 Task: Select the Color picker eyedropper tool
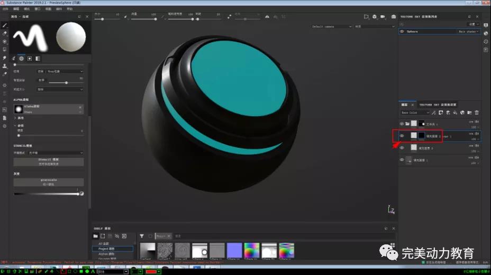click(5, 74)
